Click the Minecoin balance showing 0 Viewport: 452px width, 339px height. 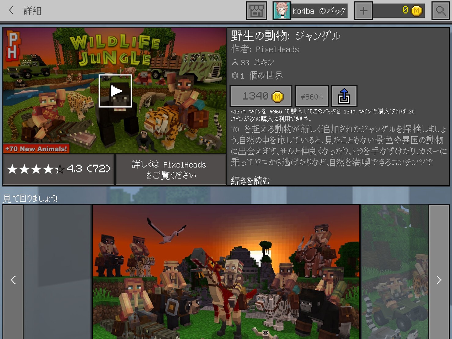click(399, 11)
